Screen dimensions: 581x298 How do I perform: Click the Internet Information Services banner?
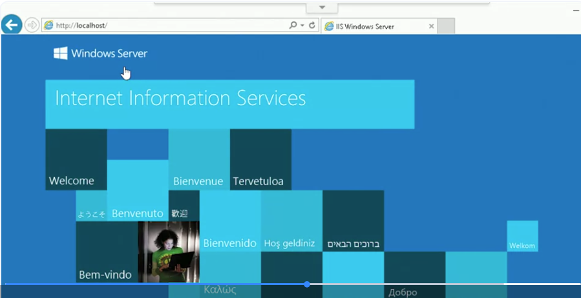[x=229, y=104]
